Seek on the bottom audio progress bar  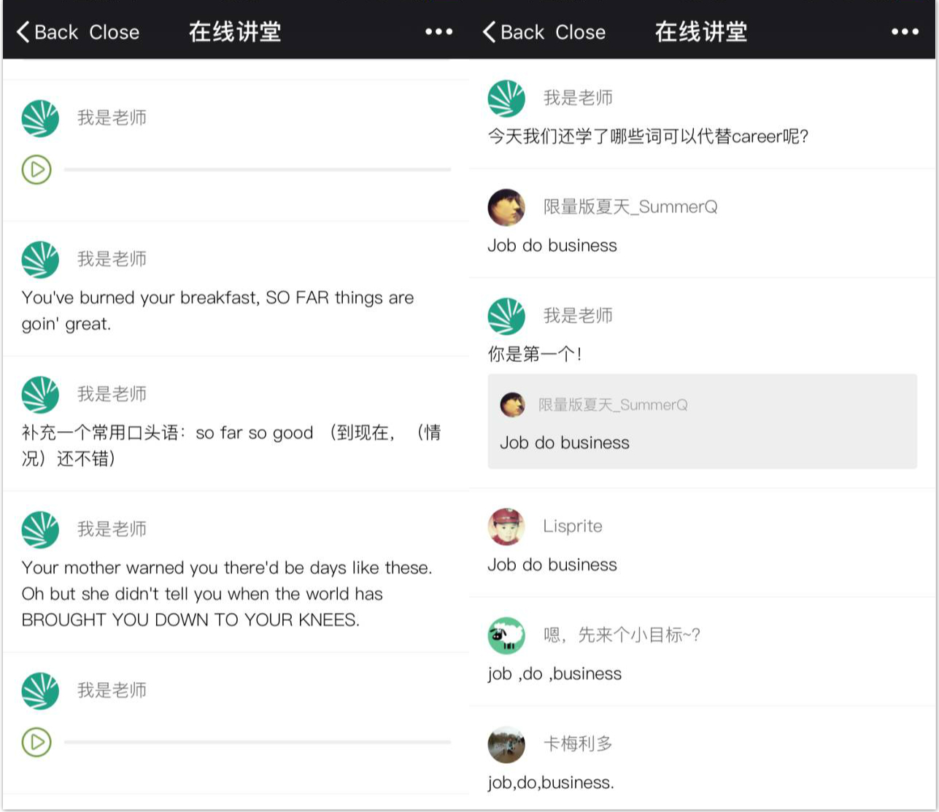(258, 743)
